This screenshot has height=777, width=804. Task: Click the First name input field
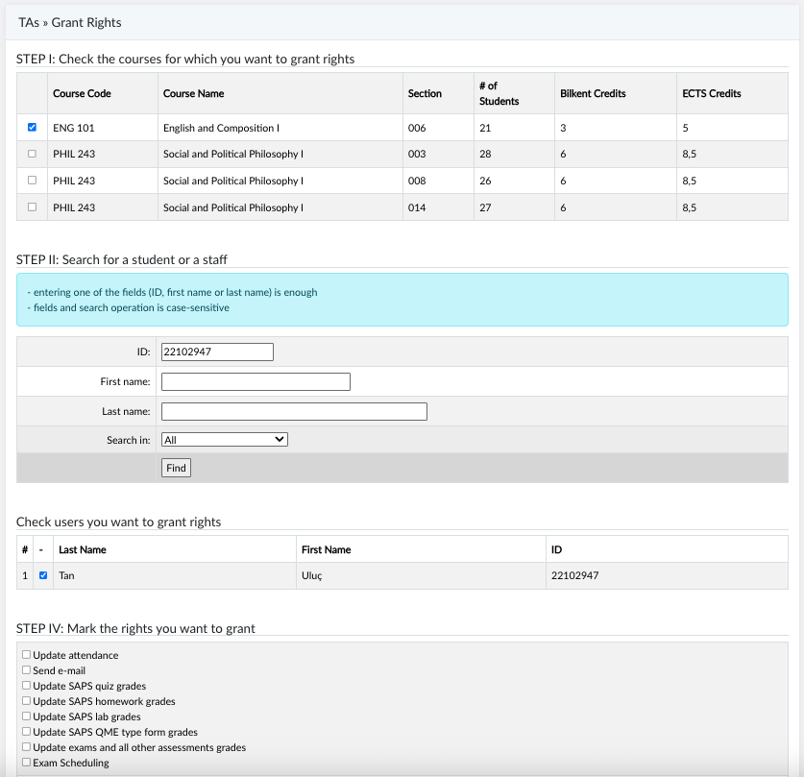pos(256,382)
